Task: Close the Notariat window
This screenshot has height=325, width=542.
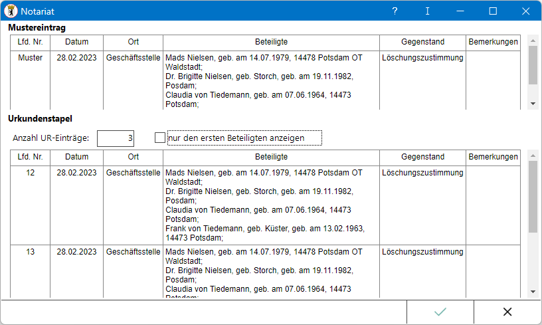Action: [525, 11]
